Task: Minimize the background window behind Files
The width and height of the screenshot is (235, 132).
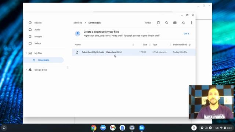Action: point(198,6)
